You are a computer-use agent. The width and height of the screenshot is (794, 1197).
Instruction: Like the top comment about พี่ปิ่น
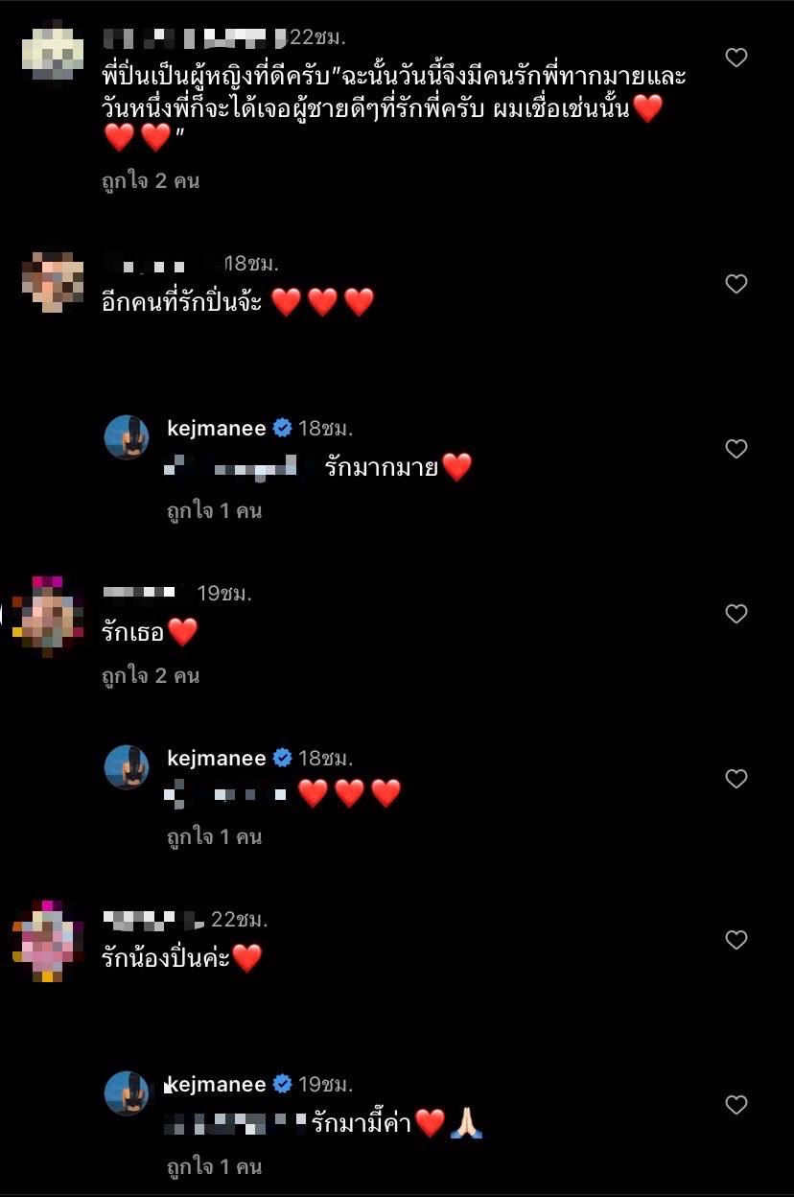(736, 58)
